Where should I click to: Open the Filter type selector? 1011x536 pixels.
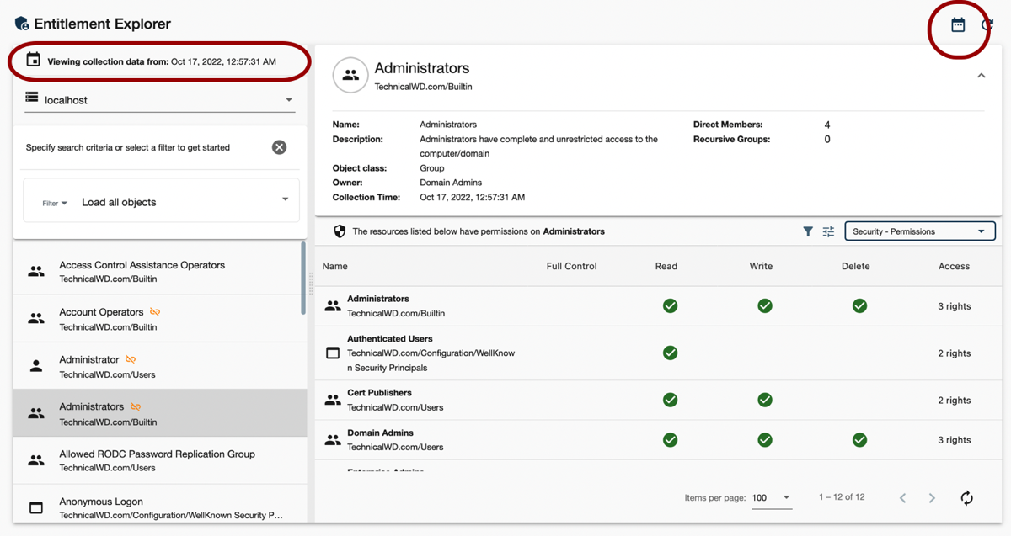coord(55,203)
